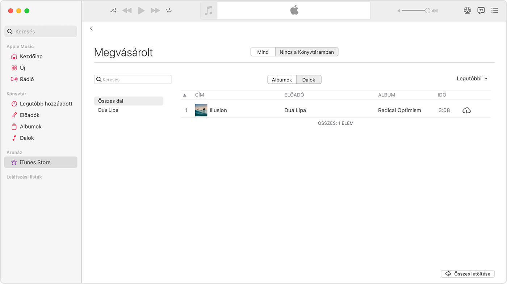Click the Radical Optimism album cell

(399, 110)
